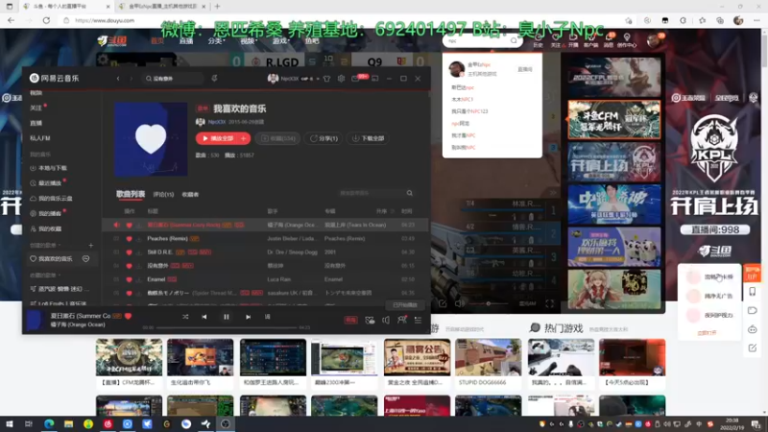This screenshot has width=768, height=432.
Task: Open 关注 in NetEase sidebar
Action: click(x=36, y=108)
